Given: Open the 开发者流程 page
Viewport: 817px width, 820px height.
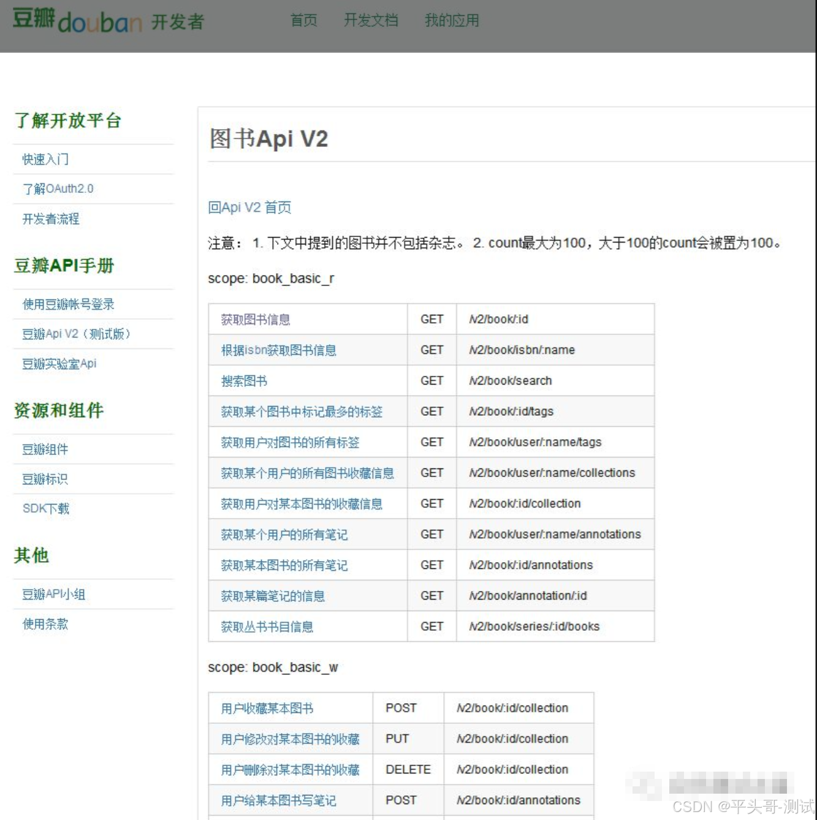Looking at the screenshot, I should (50, 219).
